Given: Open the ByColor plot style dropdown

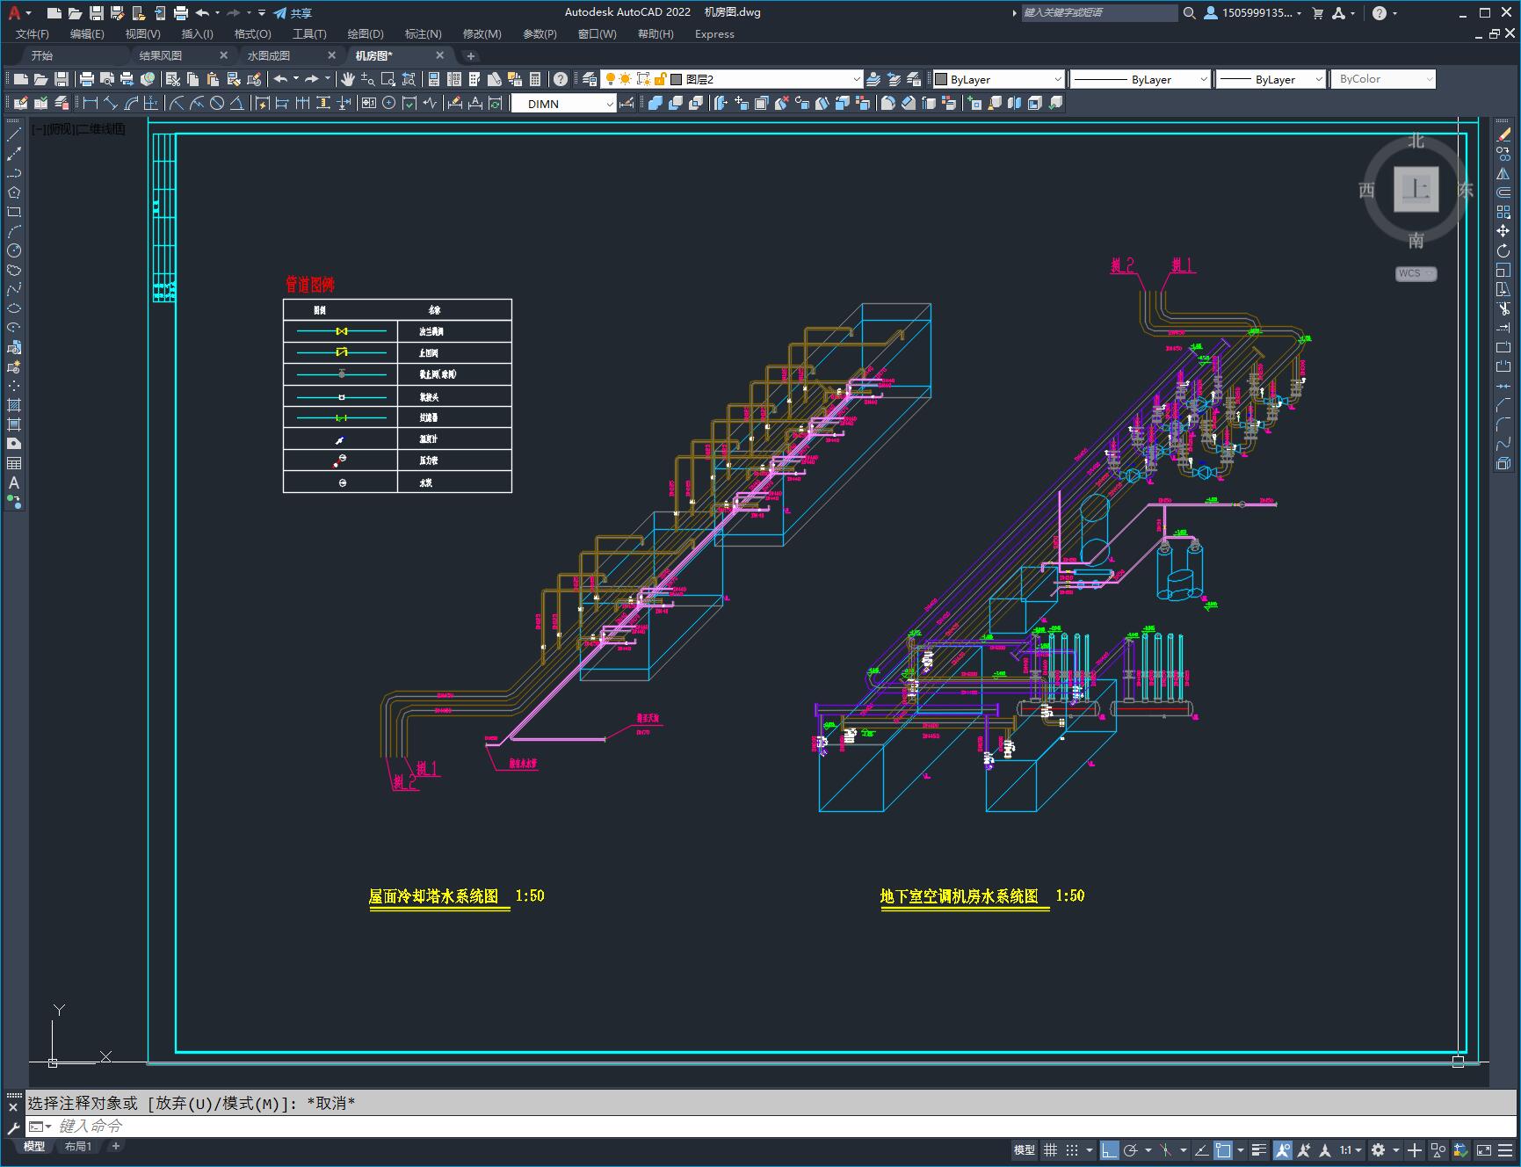Looking at the screenshot, I should (1383, 79).
